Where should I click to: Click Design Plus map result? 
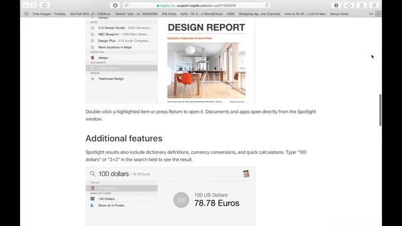click(x=122, y=41)
